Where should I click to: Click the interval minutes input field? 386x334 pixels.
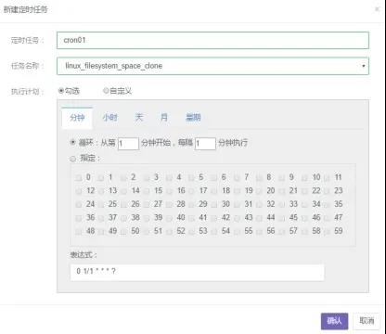click(x=205, y=144)
